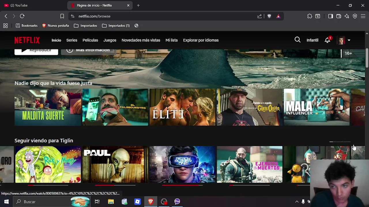Viewport: 369px width, 207px height.
Task: Open the El Falsecuestro thumbnail
Action: point(115,107)
